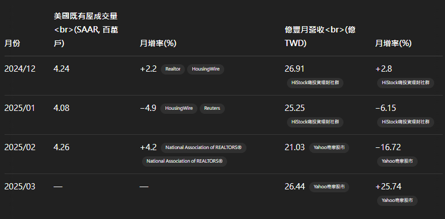Click the 美國既有屋成交量 column header

coord(86,30)
